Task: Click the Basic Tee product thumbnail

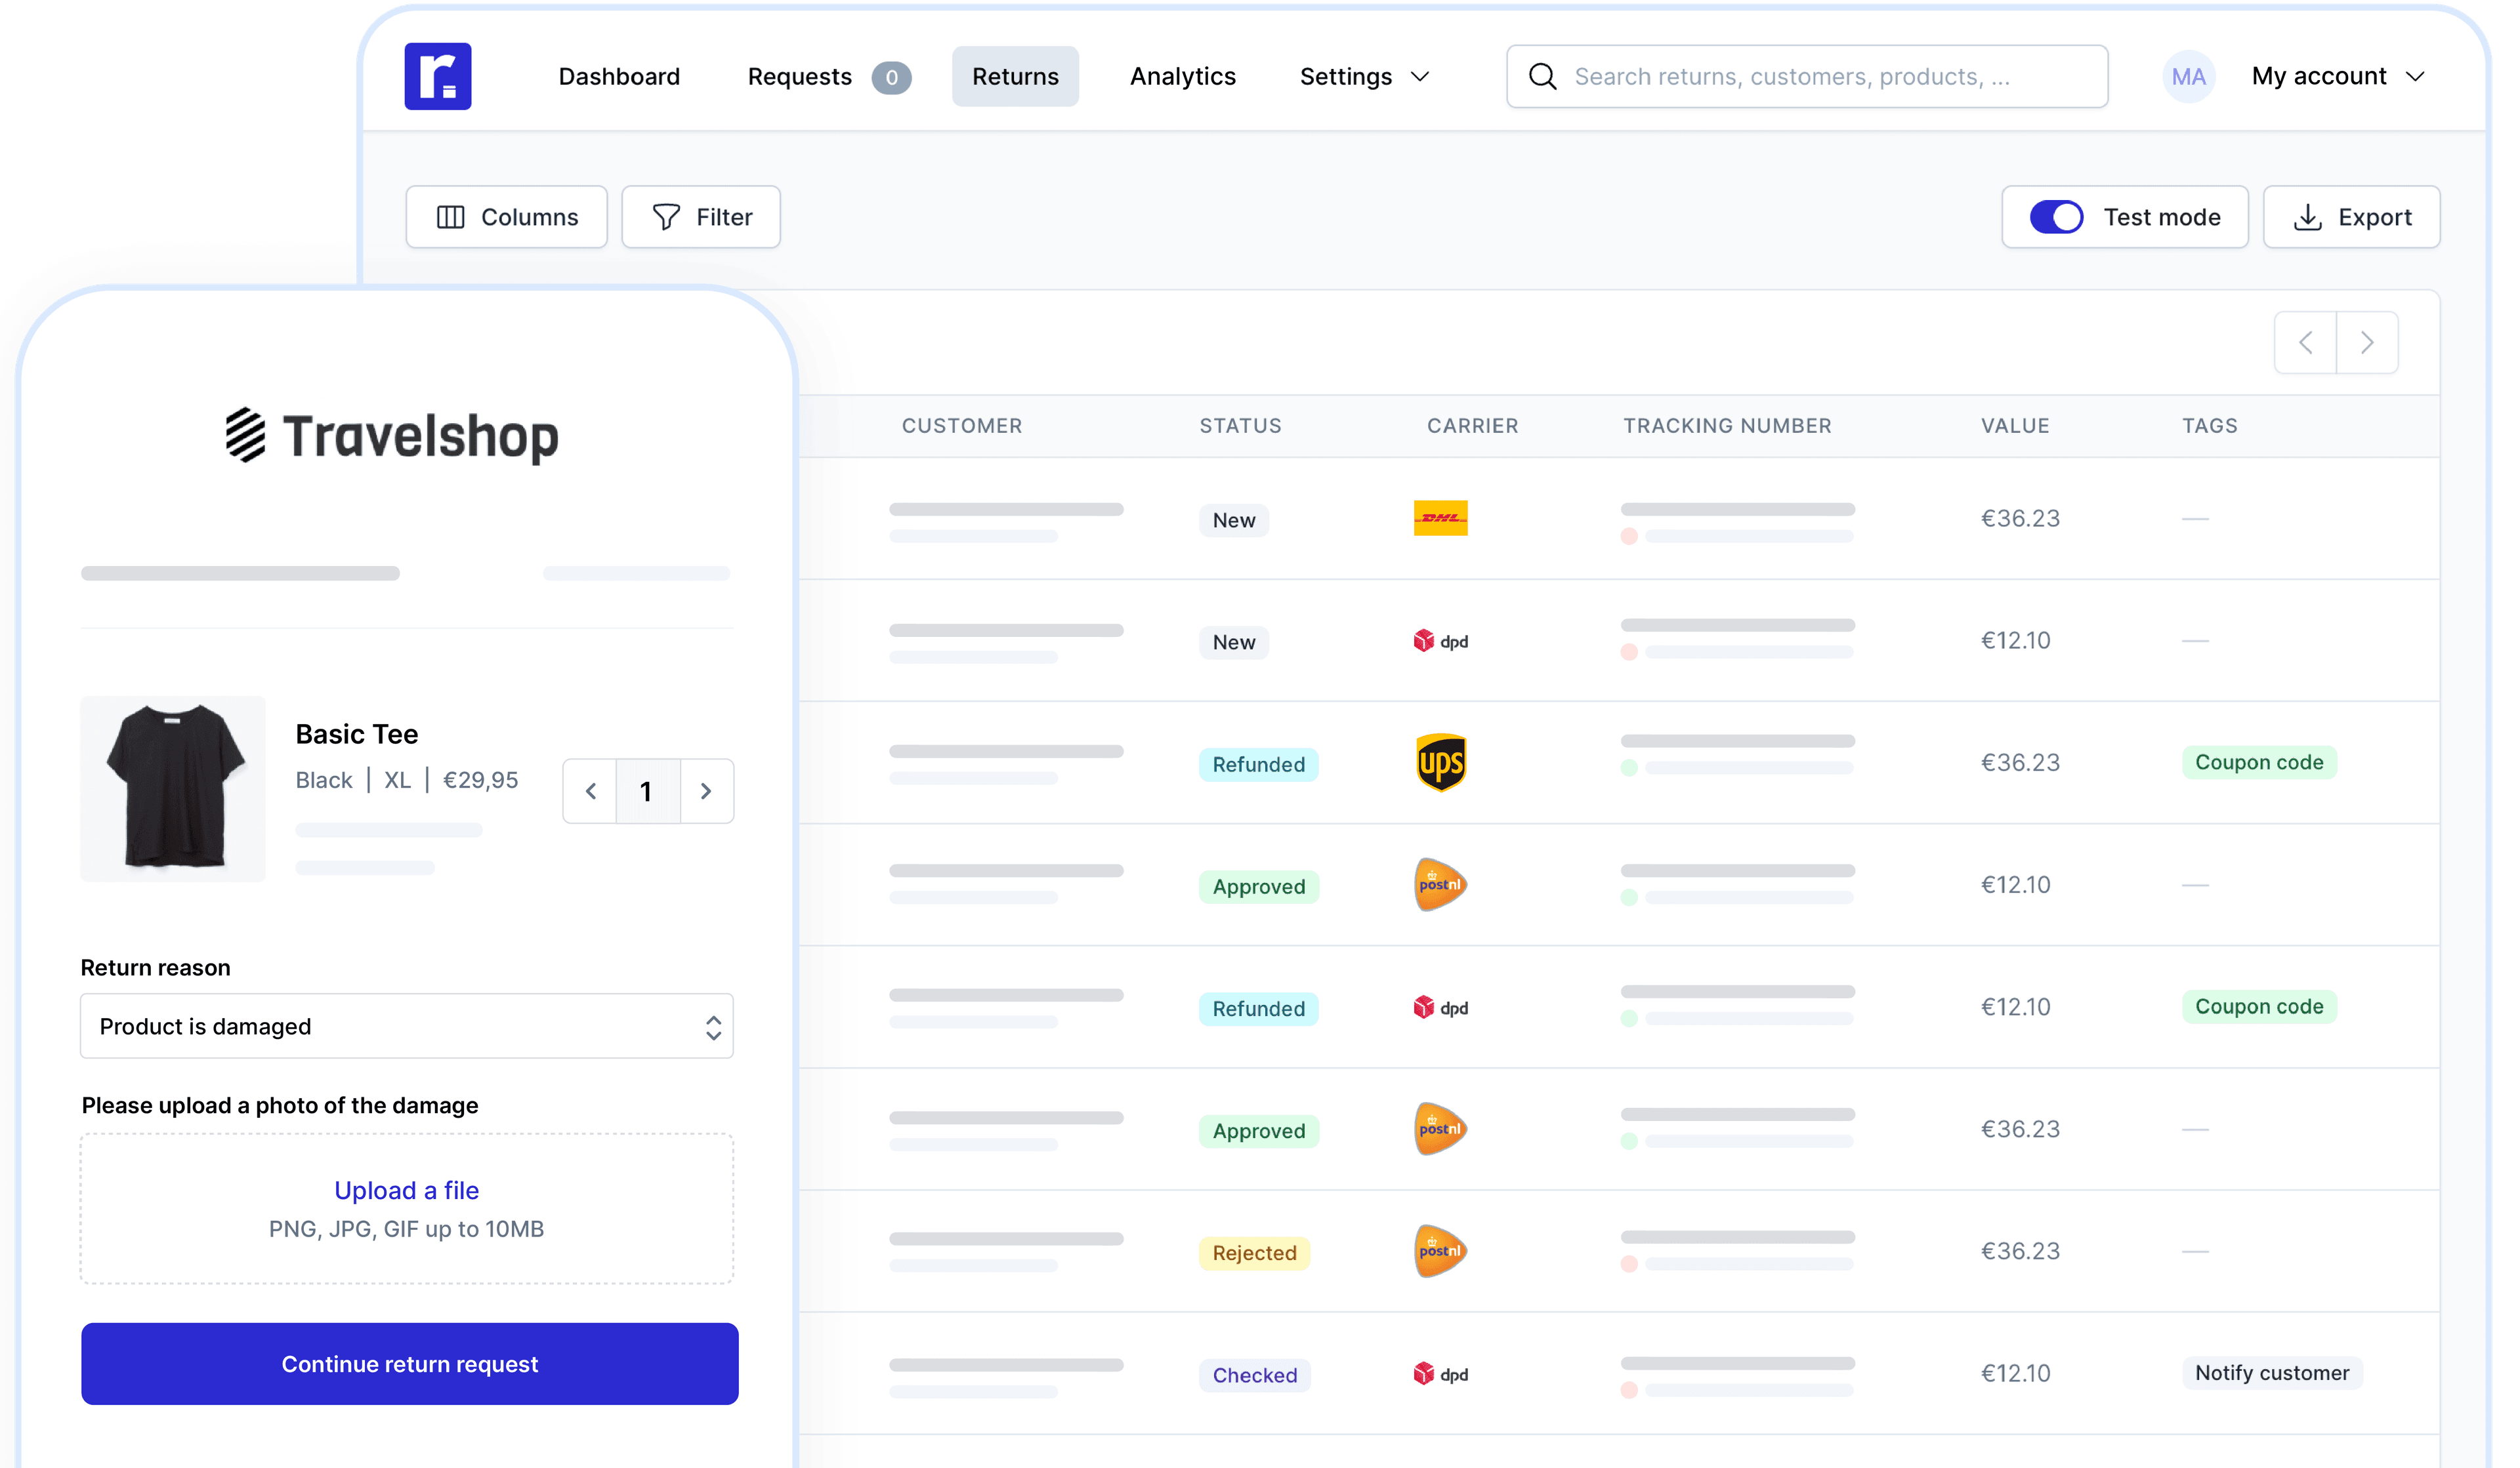Action: (x=173, y=788)
